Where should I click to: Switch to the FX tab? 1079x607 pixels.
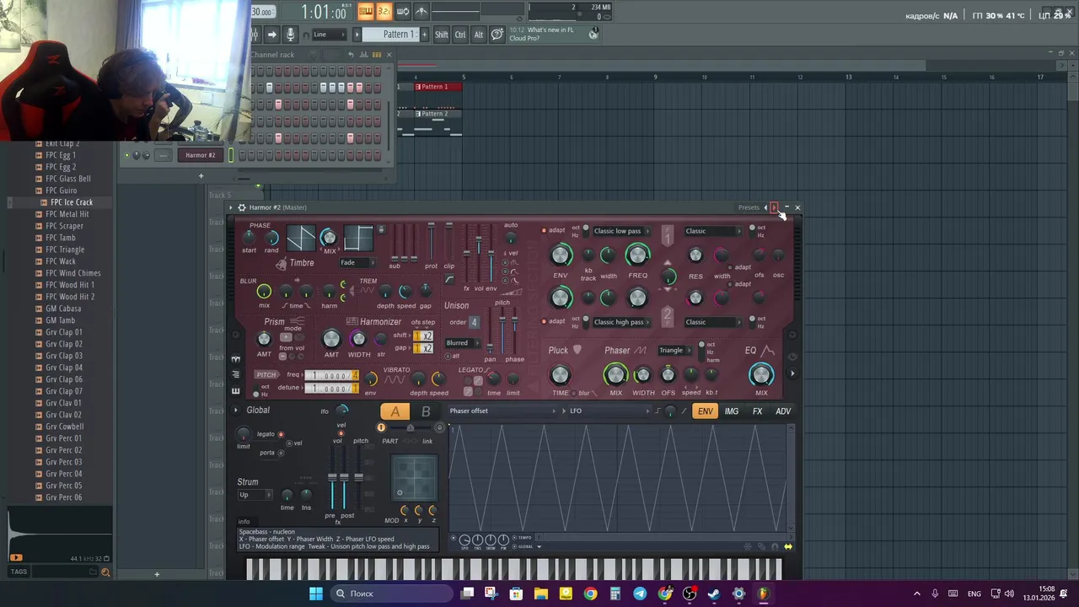pos(757,411)
